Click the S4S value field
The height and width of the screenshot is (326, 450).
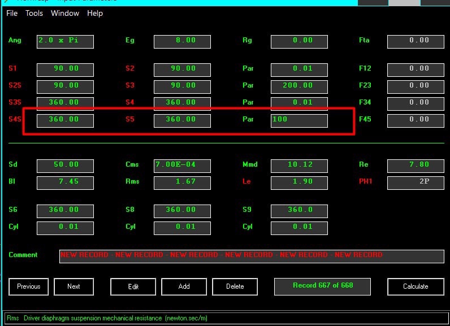click(65, 121)
